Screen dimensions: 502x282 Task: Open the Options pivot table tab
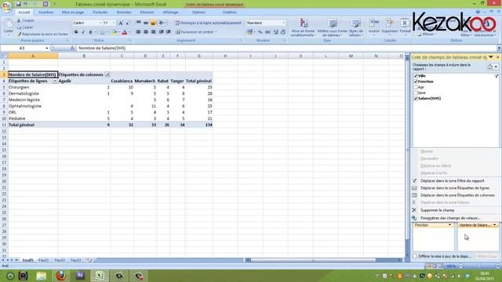(198, 13)
